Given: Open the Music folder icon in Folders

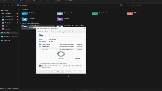Looking at the screenshot, I should pyautogui.click(x=130, y=14).
